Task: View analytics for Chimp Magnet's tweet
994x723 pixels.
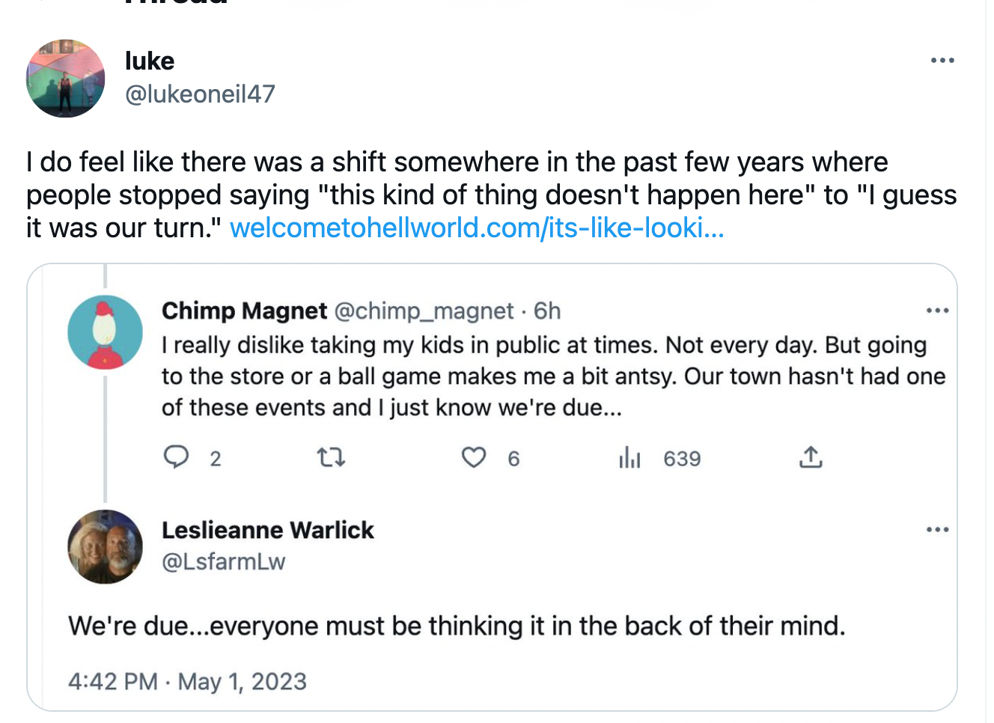Action: (x=630, y=457)
